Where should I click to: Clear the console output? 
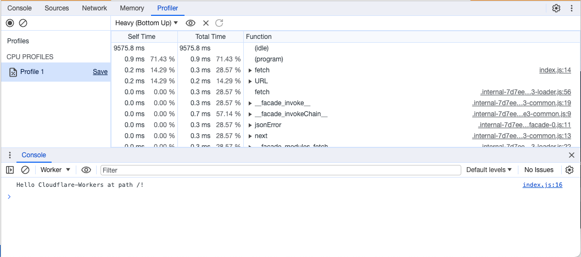25,170
